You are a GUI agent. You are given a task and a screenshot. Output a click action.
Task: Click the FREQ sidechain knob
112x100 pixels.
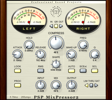click(83, 45)
